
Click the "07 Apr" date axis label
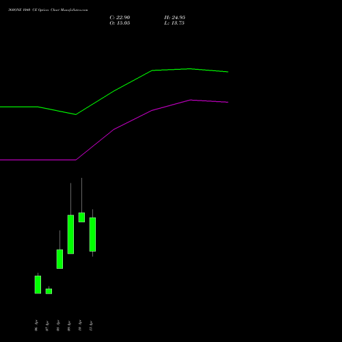47,326
